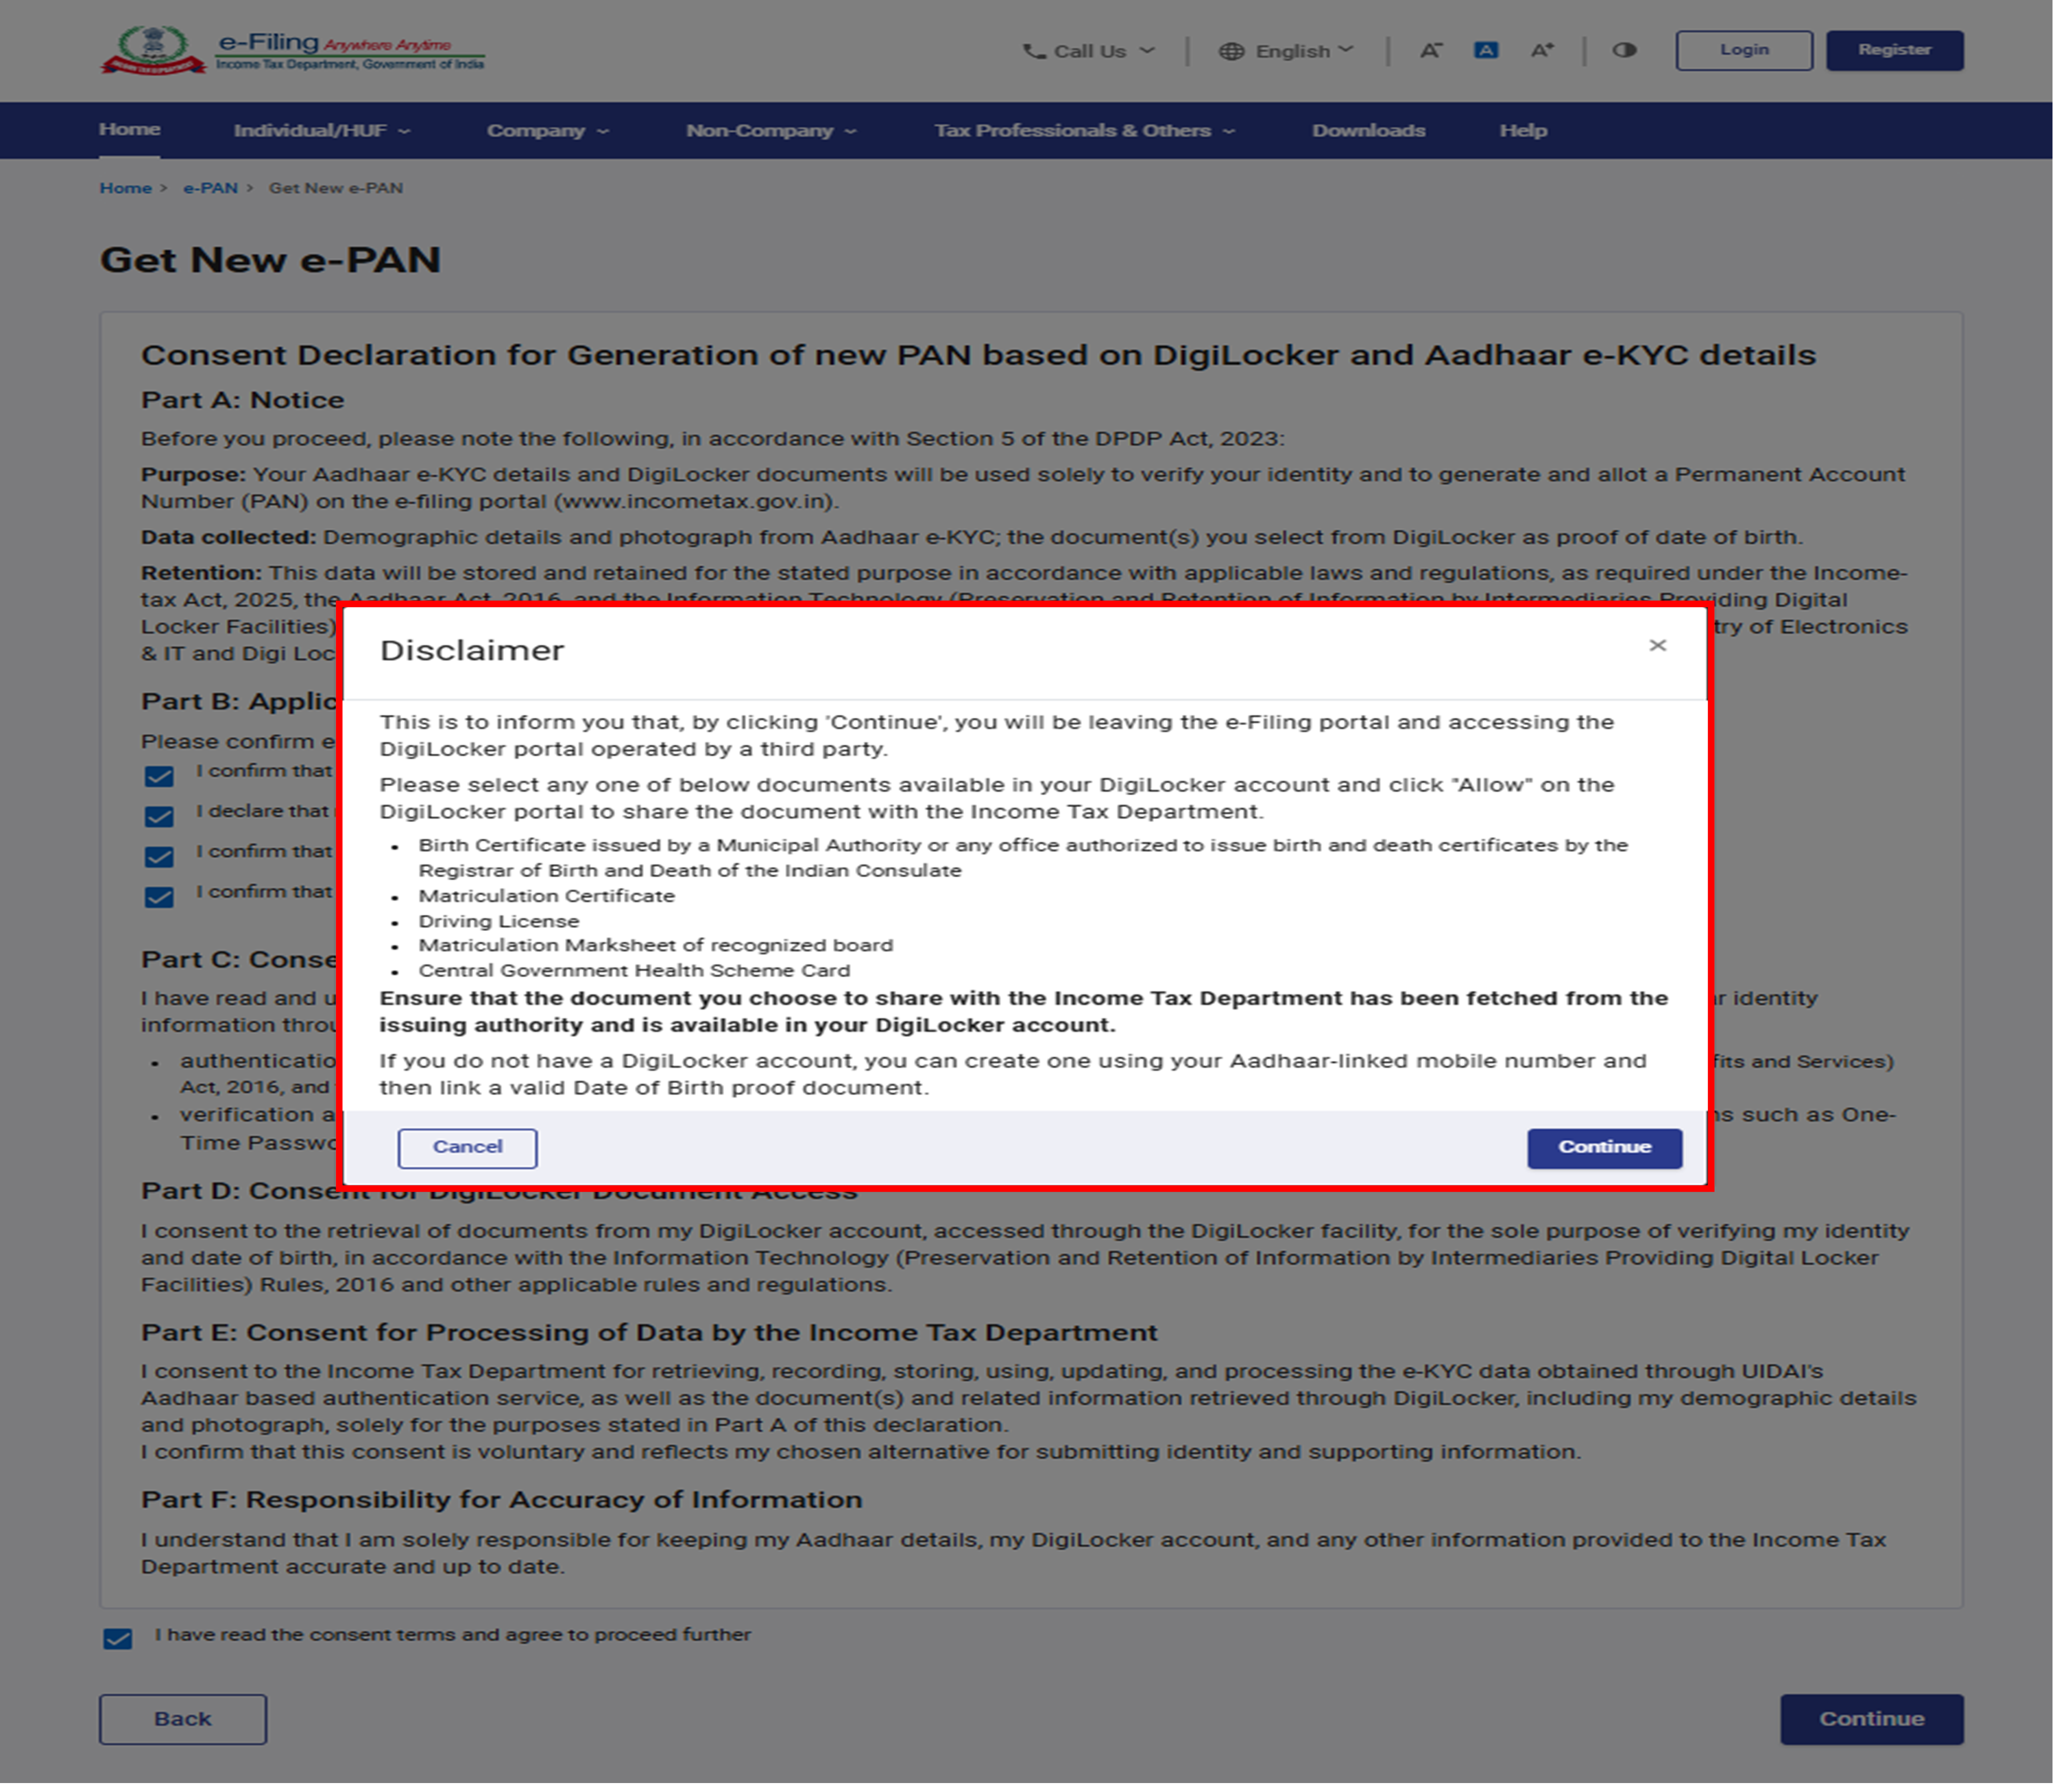The height and width of the screenshot is (1792, 2053).
Task: Reset to default font size with middle A icon
Action: (x=1486, y=50)
